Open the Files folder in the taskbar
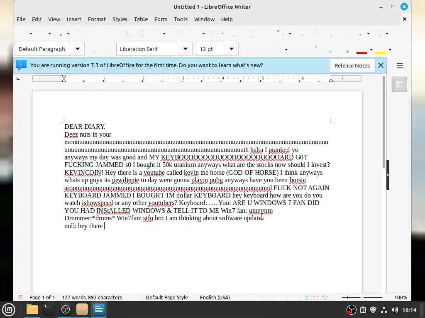The height and width of the screenshot is (318, 425). [32, 309]
